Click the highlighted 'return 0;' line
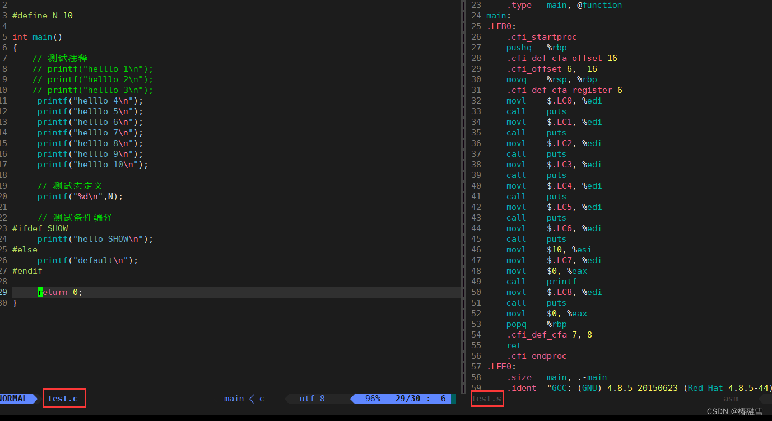The height and width of the screenshot is (421, 772). point(60,292)
